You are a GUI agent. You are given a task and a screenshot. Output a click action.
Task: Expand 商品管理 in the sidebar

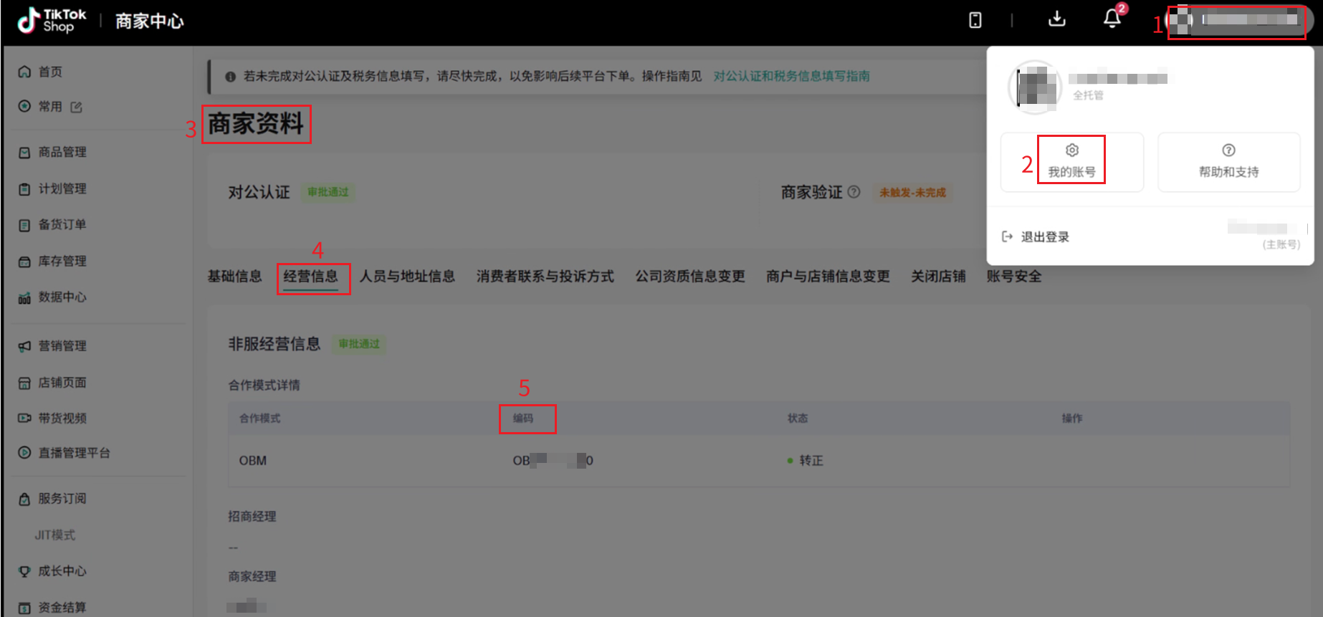(62, 152)
